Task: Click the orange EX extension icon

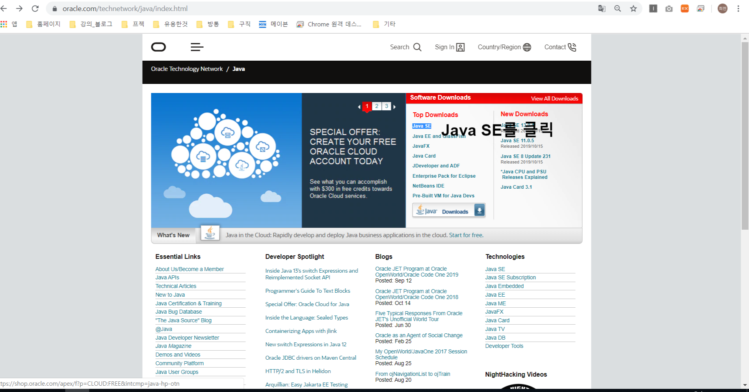Action: click(x=685, y=8)
